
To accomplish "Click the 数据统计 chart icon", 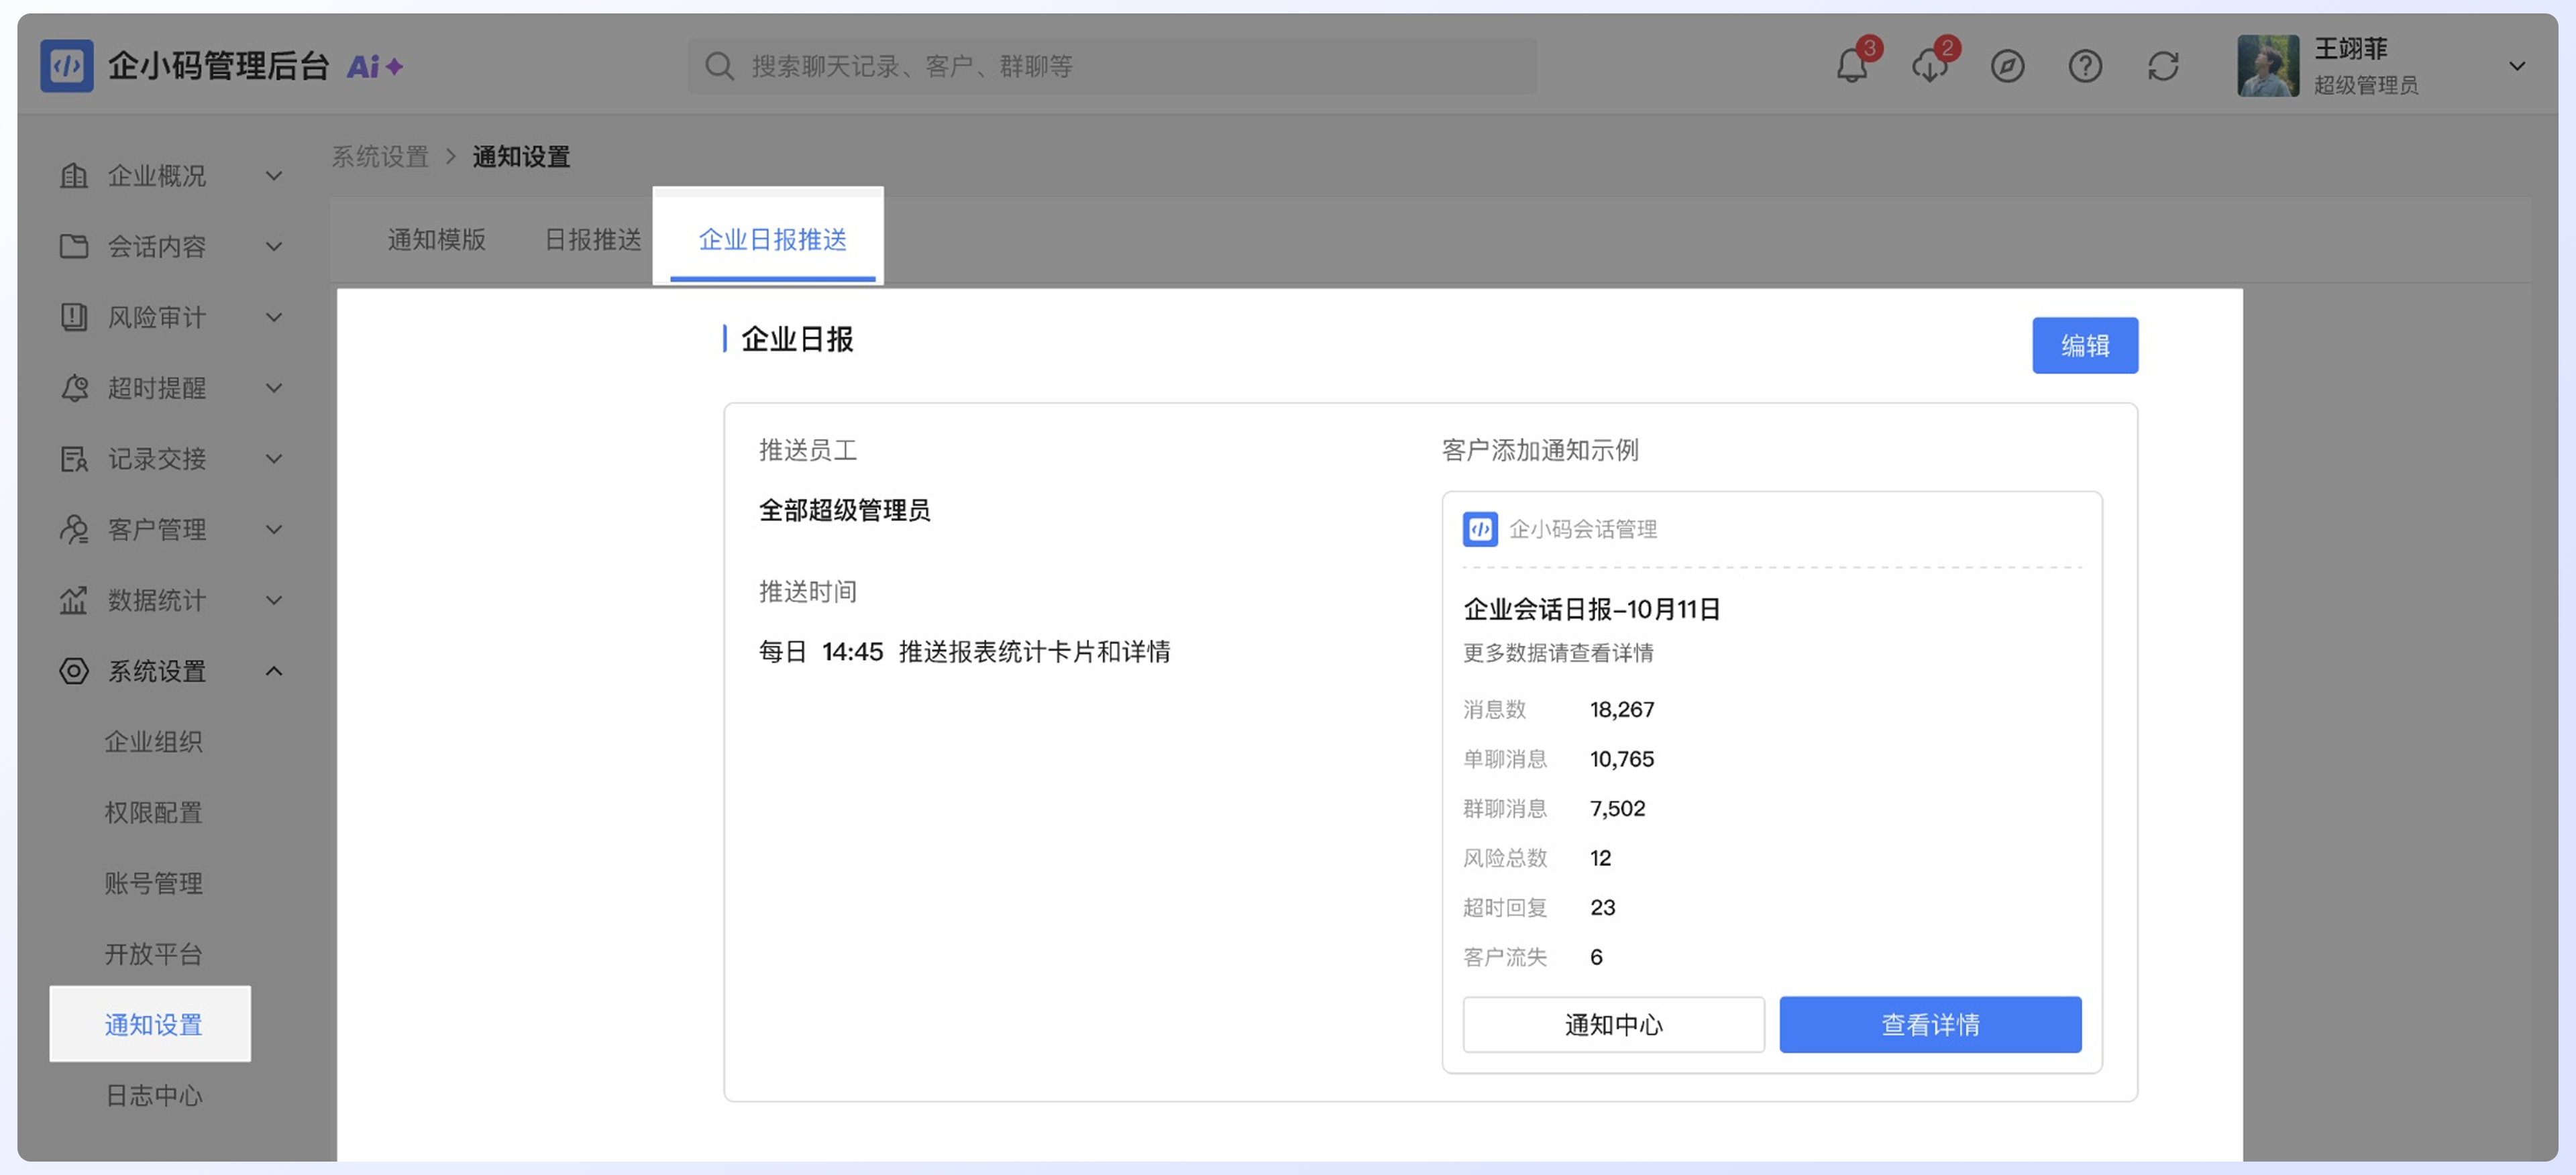I will (x=74, y=600).
